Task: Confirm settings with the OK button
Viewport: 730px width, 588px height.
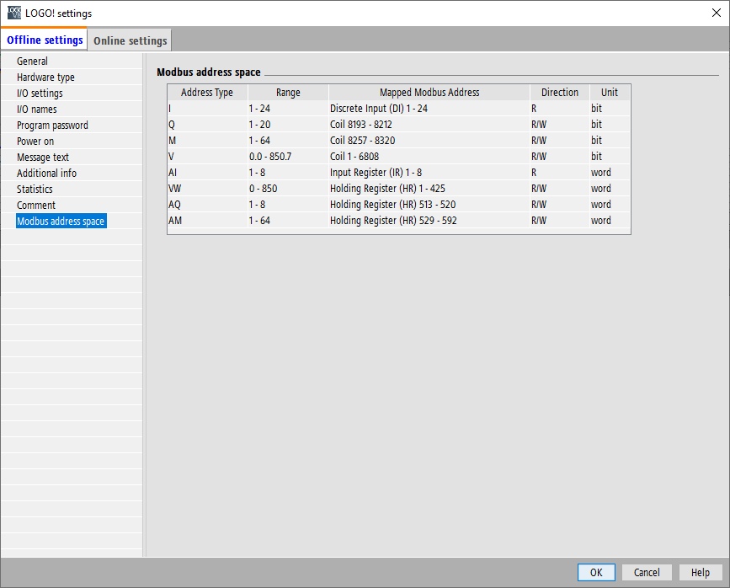Action: [596, 572]
